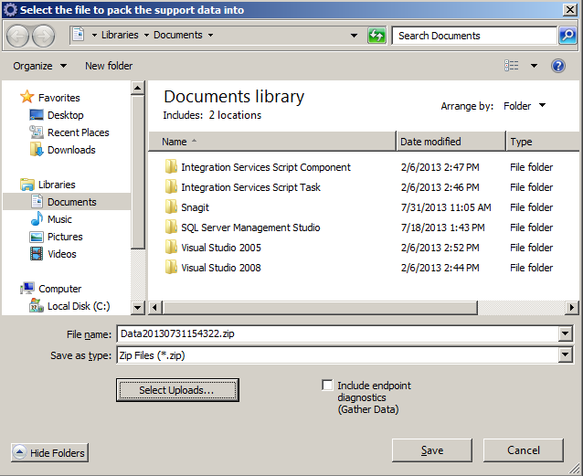Expand the Save as type dropdown
The image size is (583, 476).
tap(565, 355)
